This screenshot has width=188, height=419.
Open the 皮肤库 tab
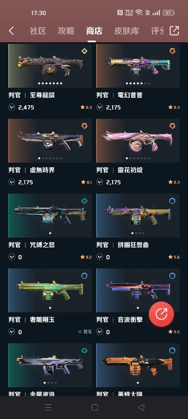127,31
